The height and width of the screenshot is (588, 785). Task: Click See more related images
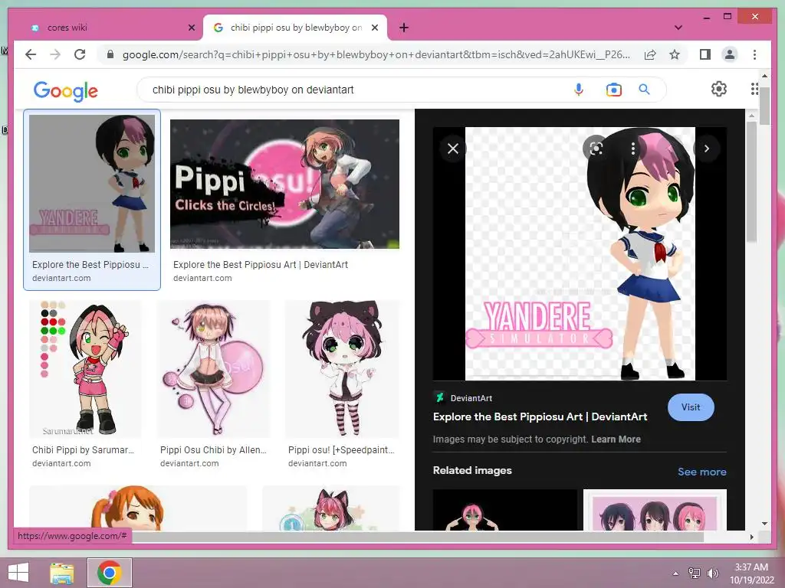coord(701,472)
